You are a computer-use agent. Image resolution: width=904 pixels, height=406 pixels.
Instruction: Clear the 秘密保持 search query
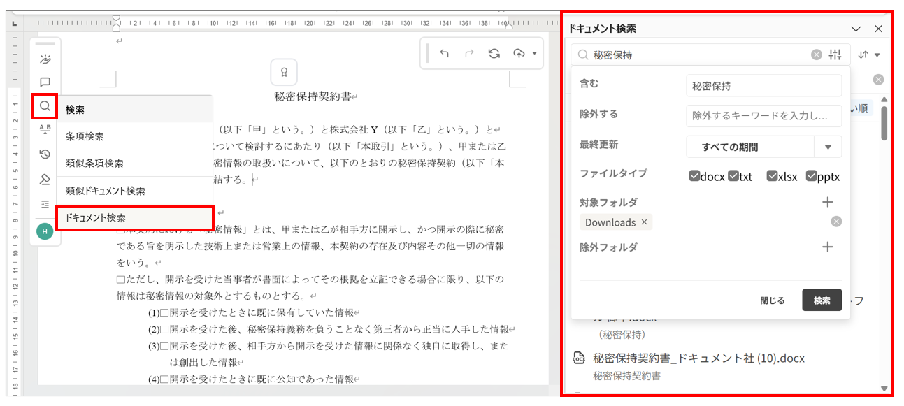(x=816, y=55)
